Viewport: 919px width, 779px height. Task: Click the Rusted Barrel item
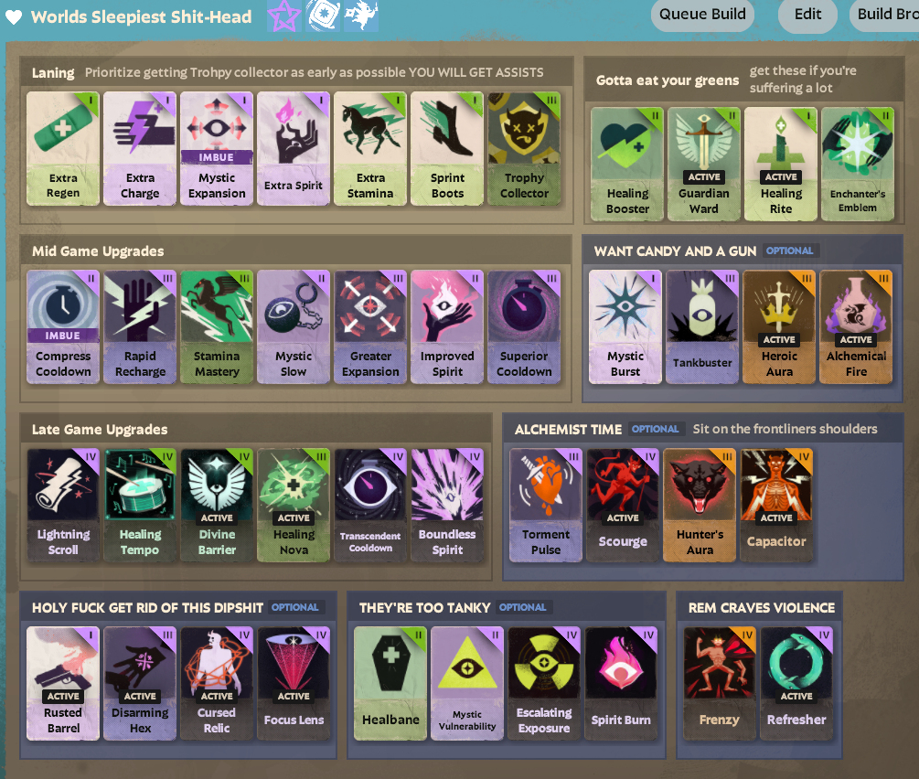point(63,684)
